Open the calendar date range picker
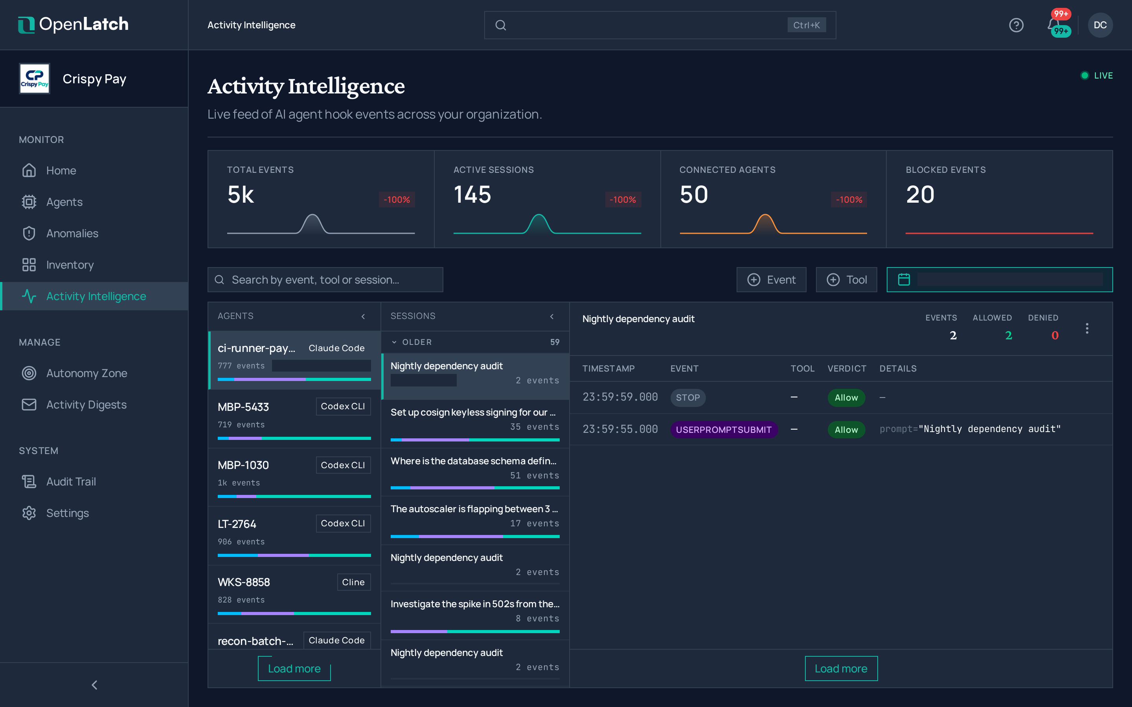Image resolution: width=1132 pixels, height=707 pixels. click(1000, 280)
